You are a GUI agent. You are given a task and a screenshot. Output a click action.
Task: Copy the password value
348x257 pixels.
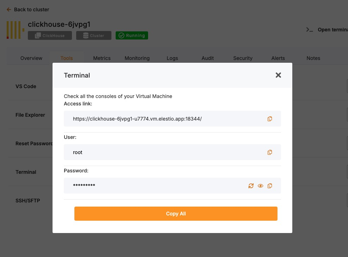pyautogui.click(x=270, y=186)
